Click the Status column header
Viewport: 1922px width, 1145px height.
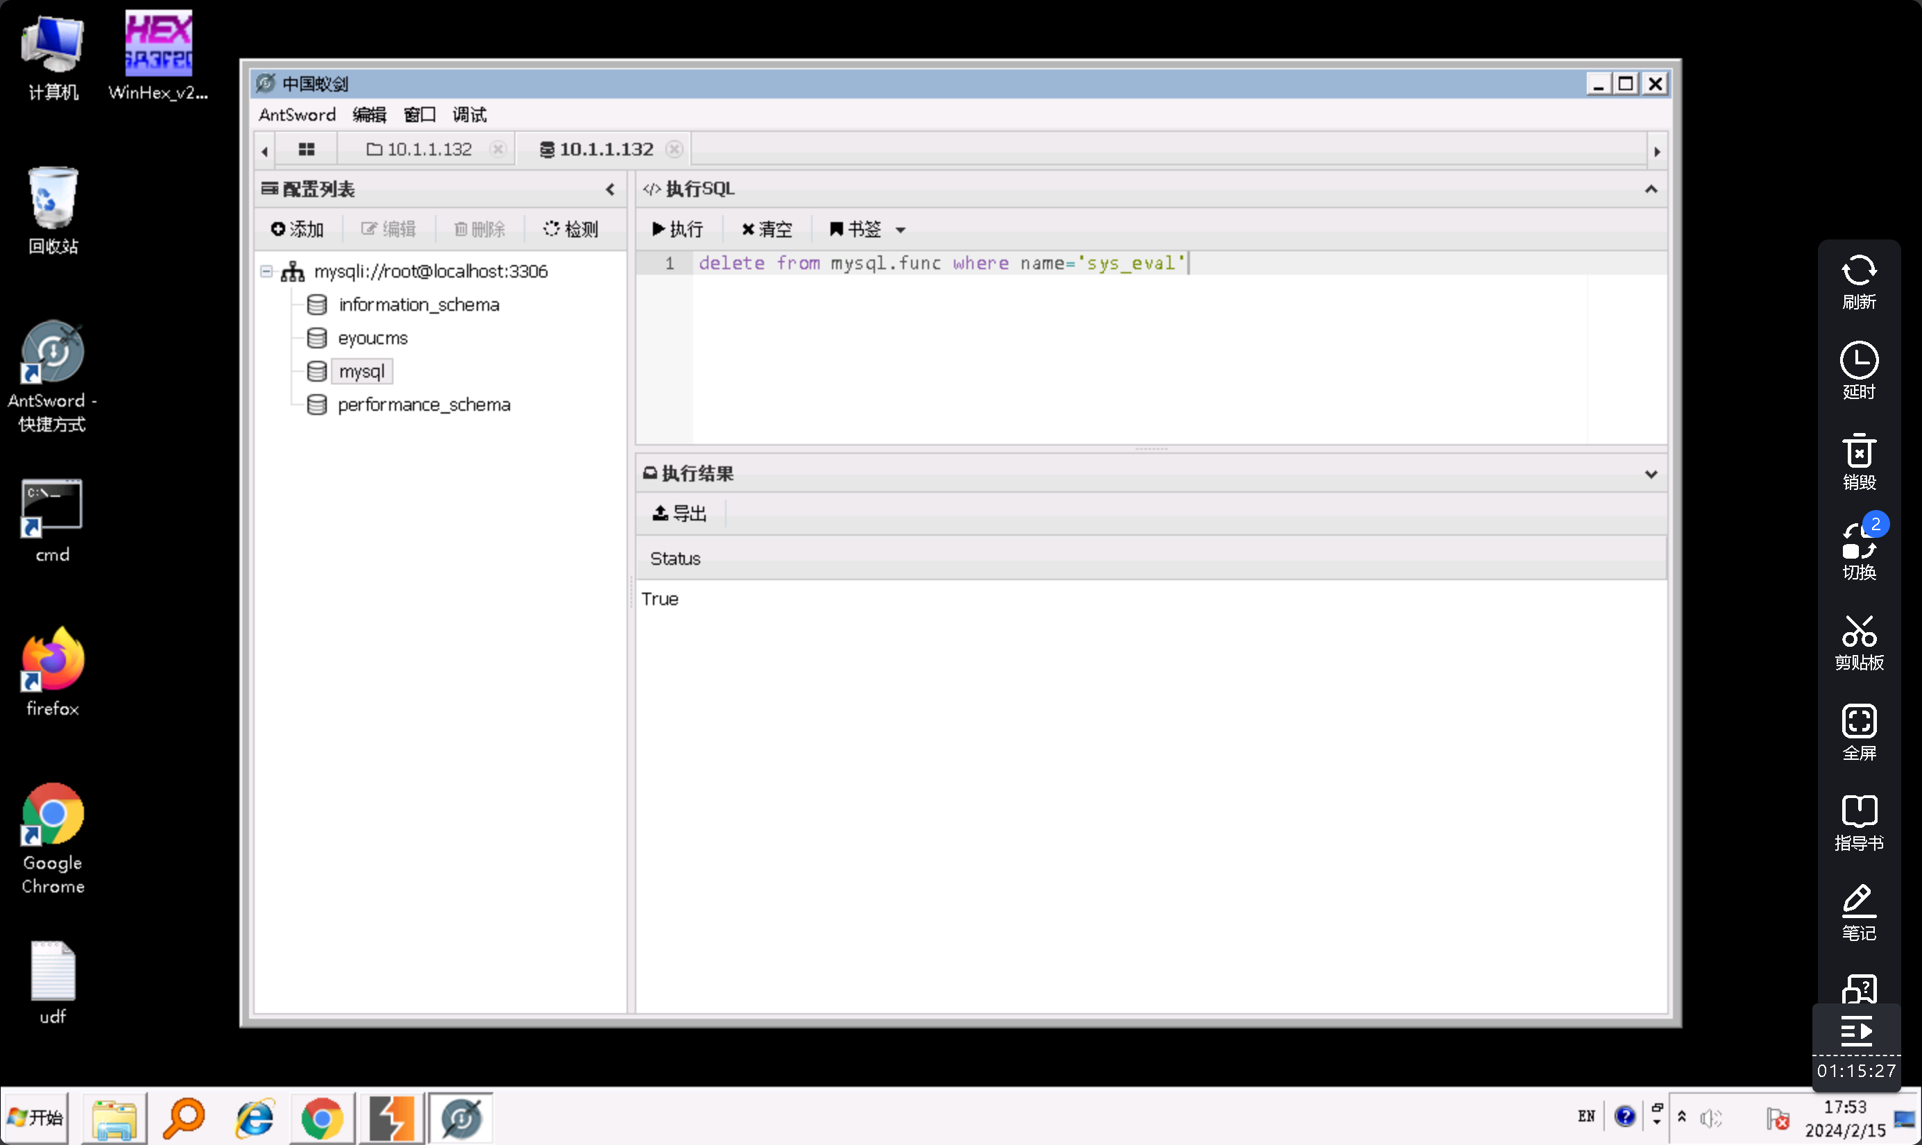pyautogui.click(x=675, y=559)
